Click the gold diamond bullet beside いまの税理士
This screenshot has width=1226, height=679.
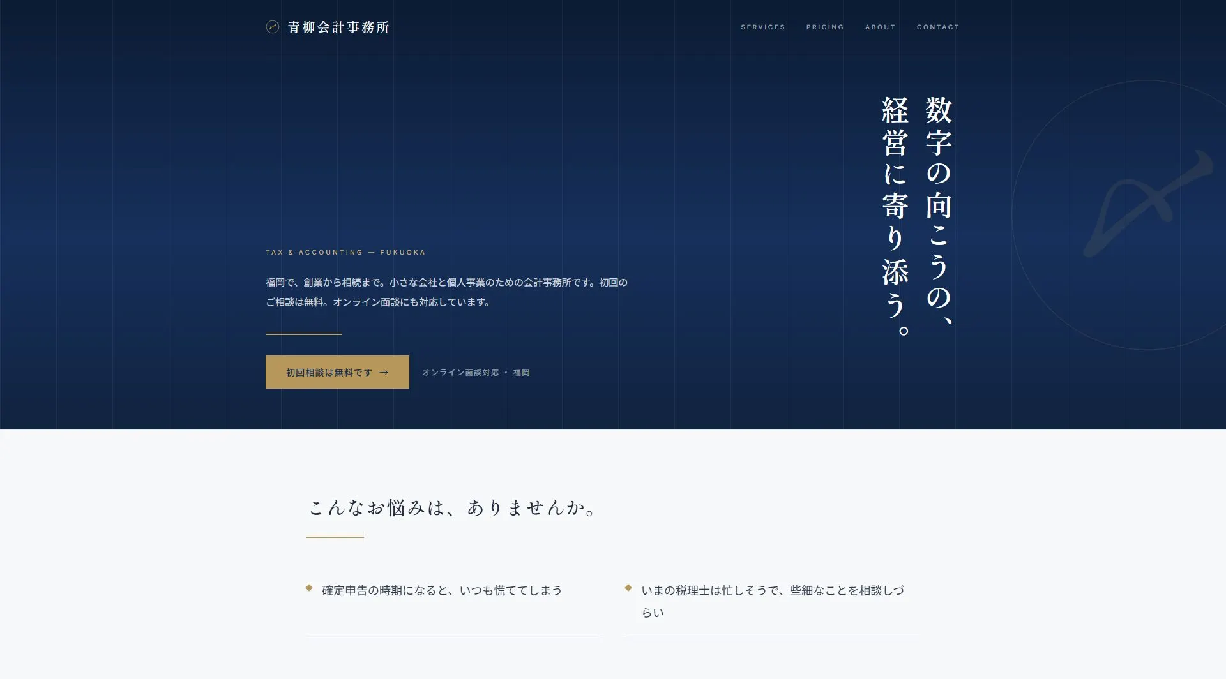[628, 588]
